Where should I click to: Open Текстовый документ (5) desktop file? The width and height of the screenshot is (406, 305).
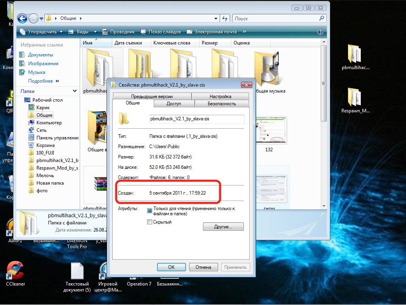tap(77, 272)
